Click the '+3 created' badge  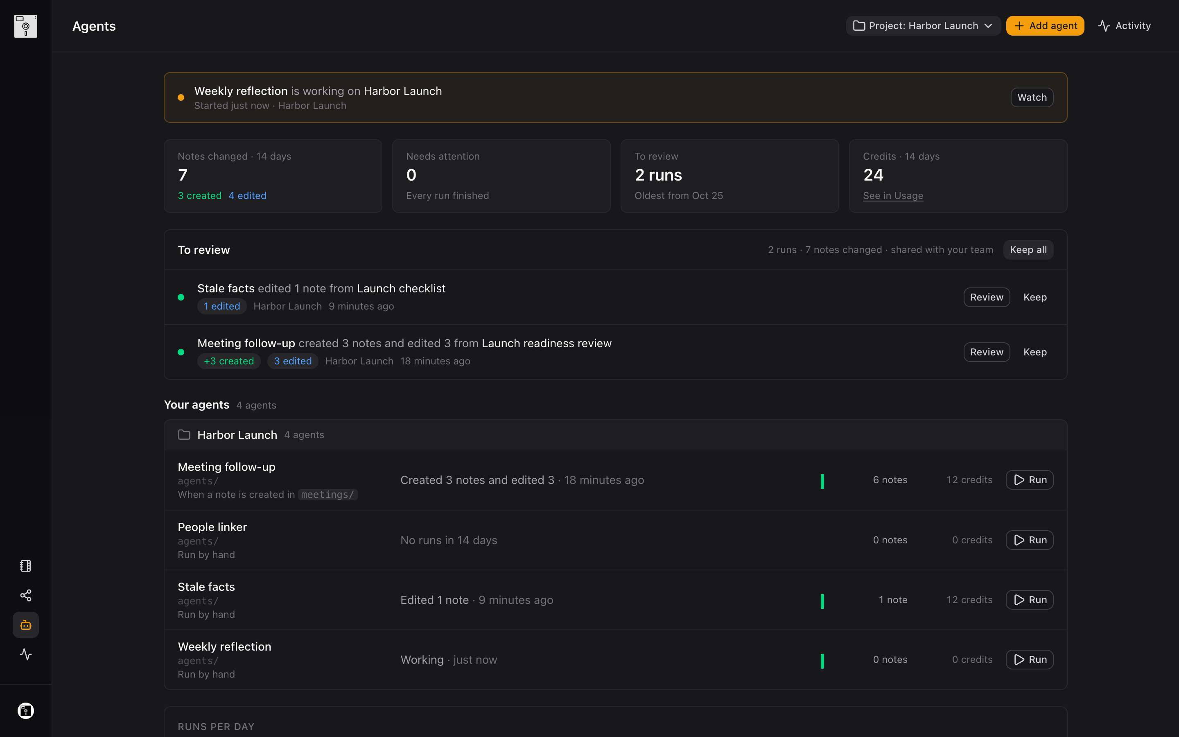pyautogui.click(x=228, y=361)
